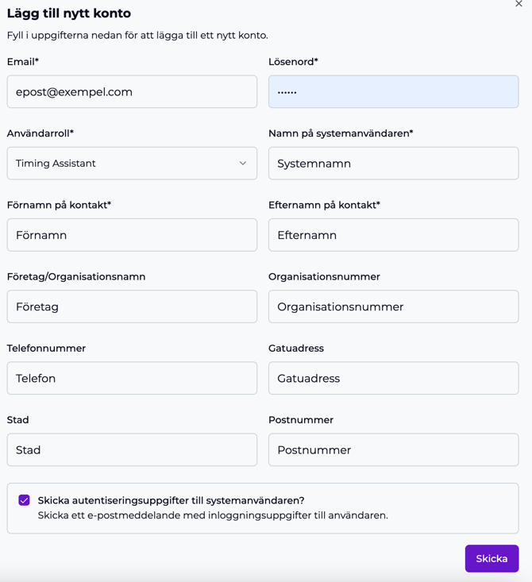Click the Användarroll chevron arrow
Image resolution: width=532 pixels, height=582 pixels.
click(x=243, y=164)
